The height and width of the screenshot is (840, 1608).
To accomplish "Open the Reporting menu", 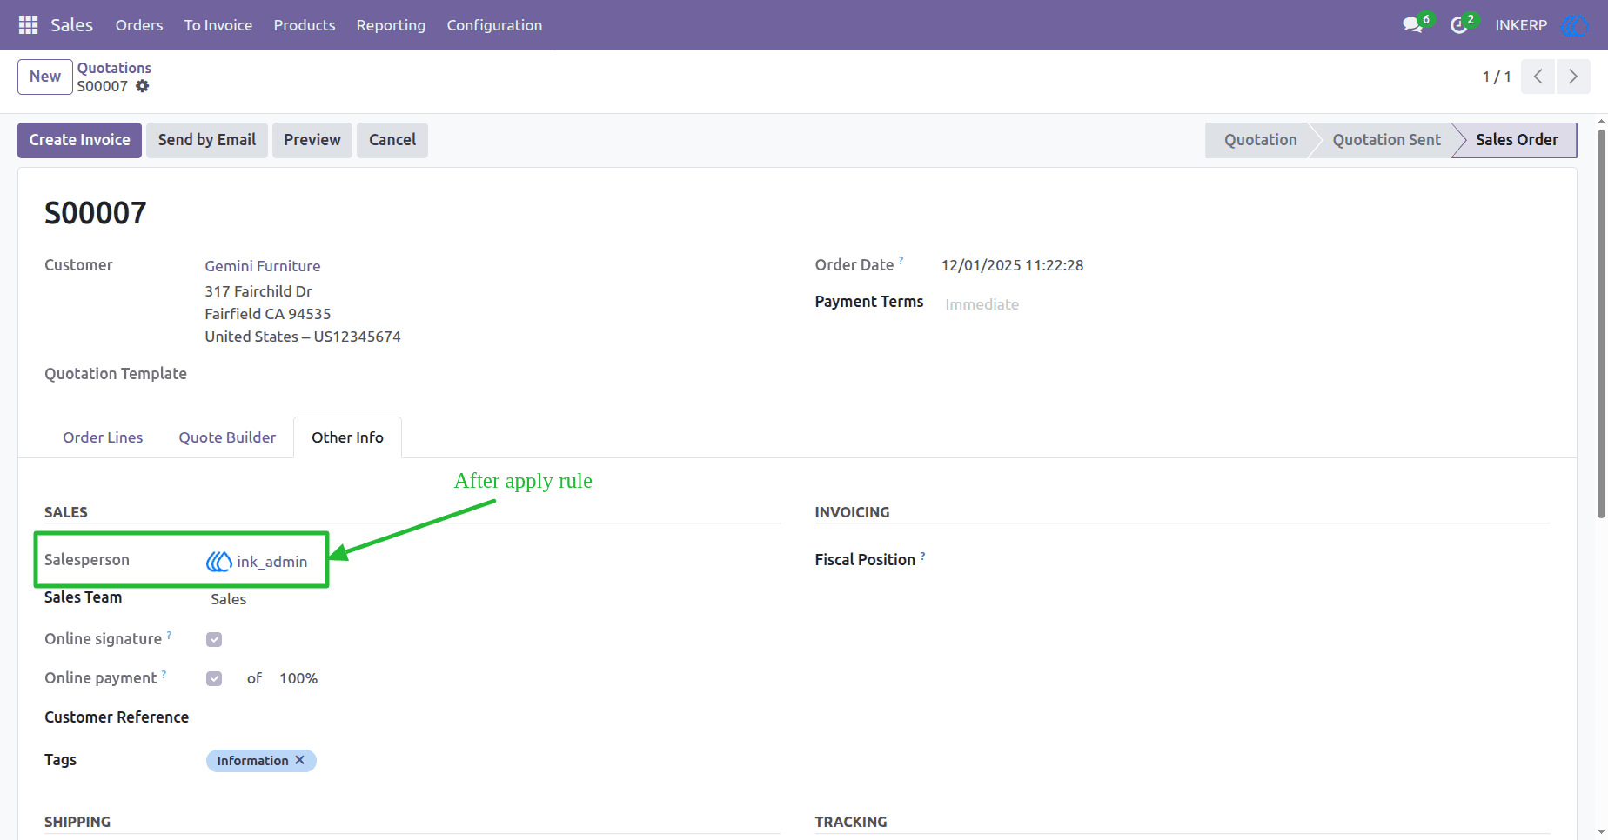I will pyautogui.click(x=391, y=25).
